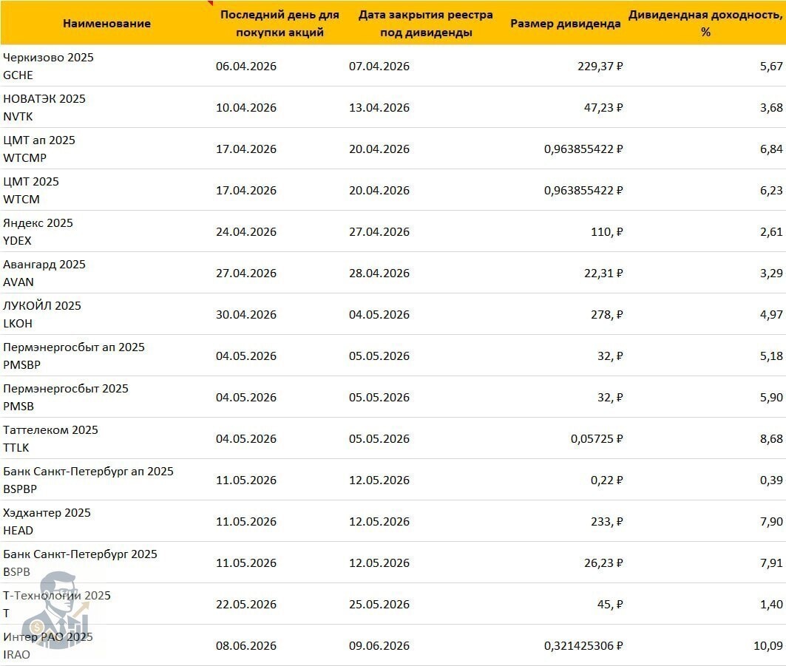Click the dividend amount 110, ₽
This screenshot has height=666, width=786.
tap(606, 232)
